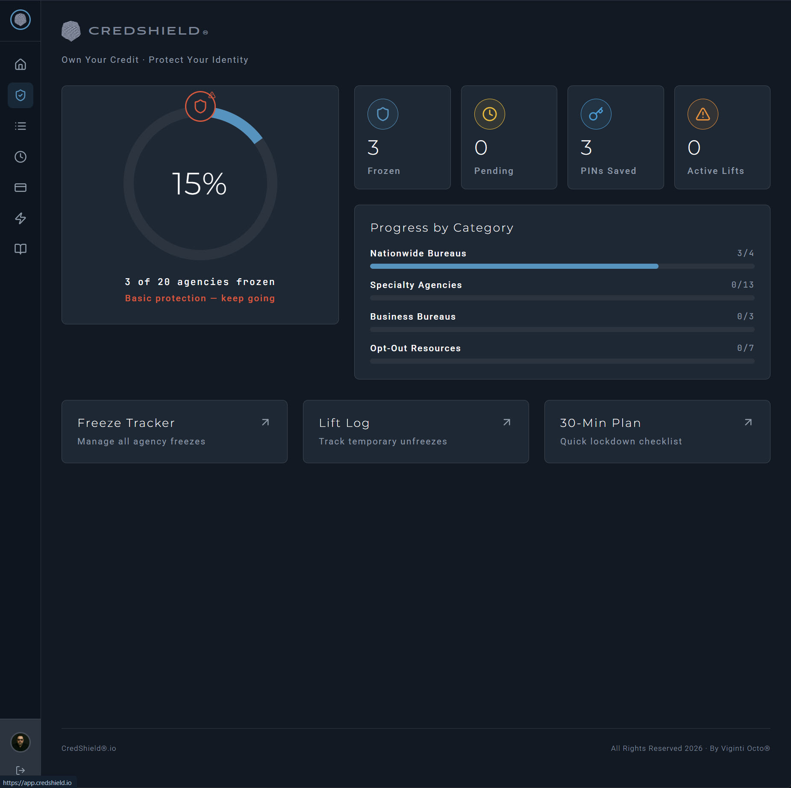
Task: Click the Opt-Out Resources progress bar
Action: tap(562, 361)
